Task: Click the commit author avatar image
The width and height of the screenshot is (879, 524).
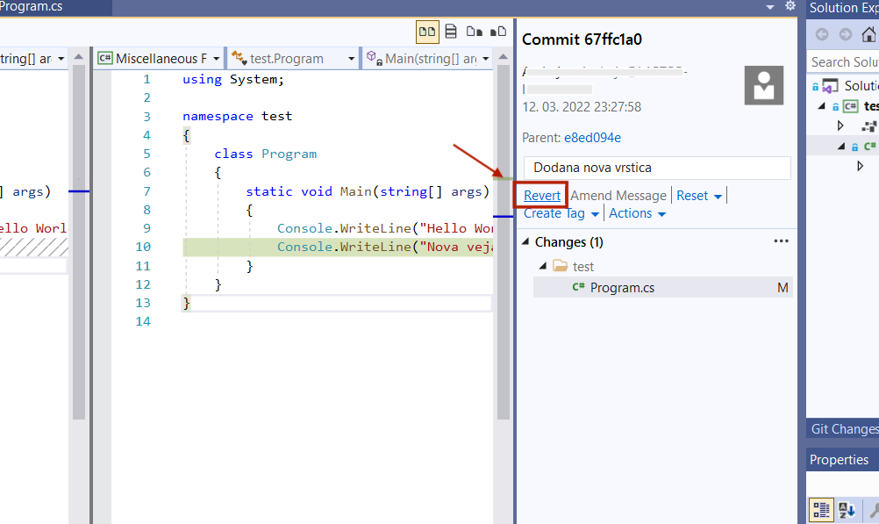Action: pos(763,84)
